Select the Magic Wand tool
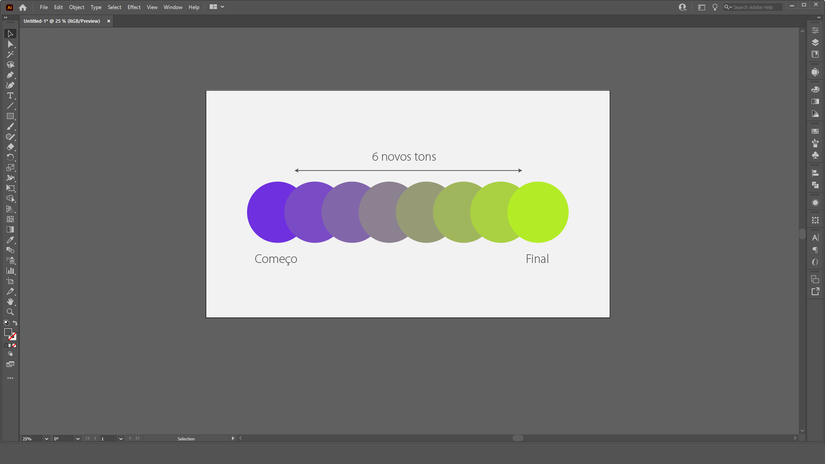The height and width of the screenshot is (464, 825). pyautogui.click(x=10, y=55)
